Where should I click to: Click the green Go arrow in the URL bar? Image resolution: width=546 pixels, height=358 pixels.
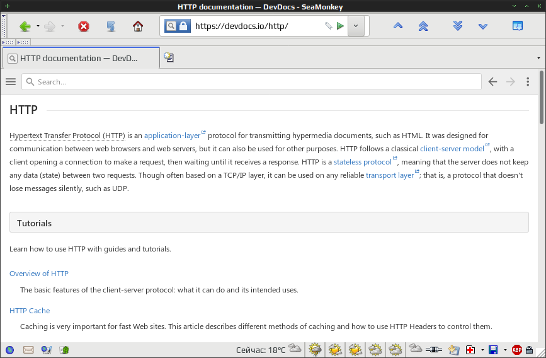tap(340, 26)
